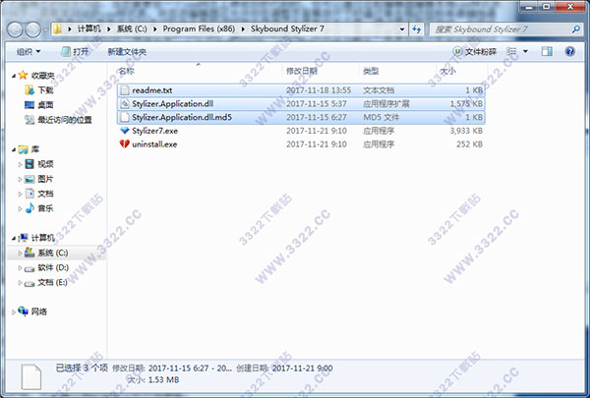This screenshot has width=590, height=398.
Task: Select 系统 (C:) breadcrumb in address bar
Action: point(132,28)
